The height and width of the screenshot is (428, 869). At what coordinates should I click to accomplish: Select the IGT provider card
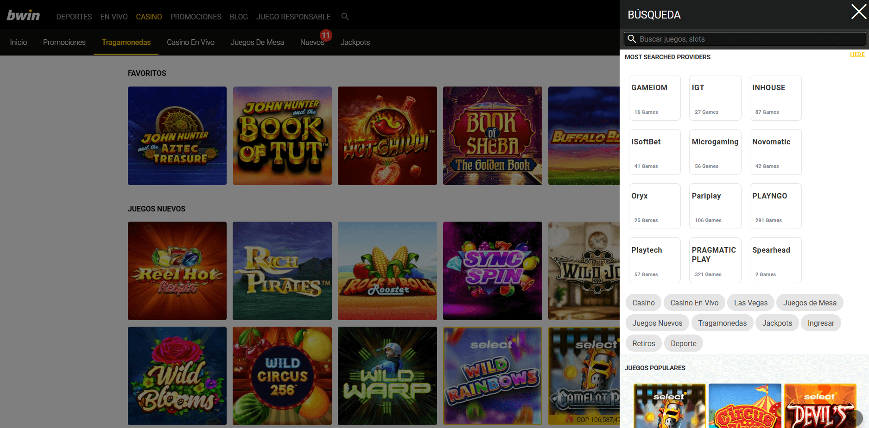pyautogui.click(x=715, y=98)
